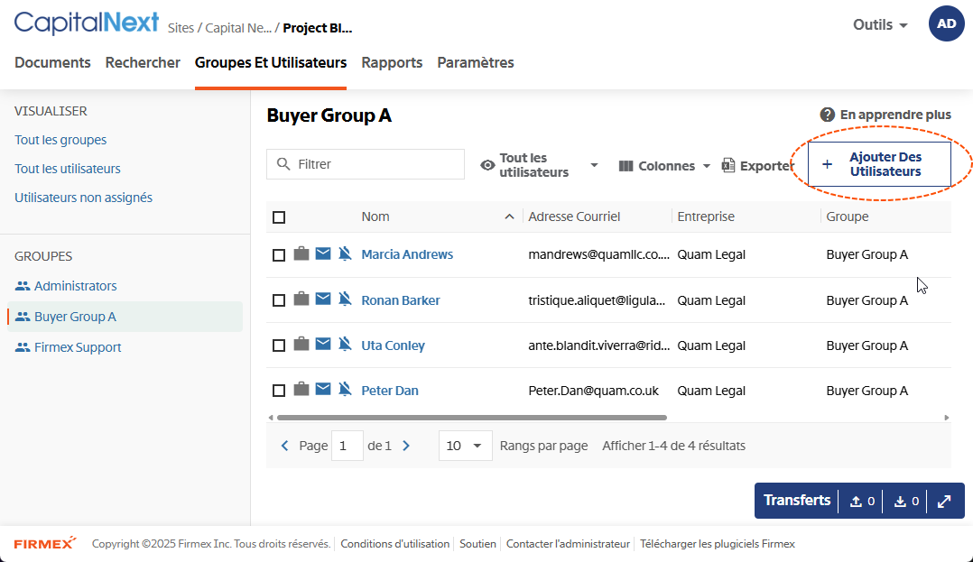Tick the checkbox for Ronan Barker
Image resolution: width=973 pixels, height=562 pixels.
click(x=279, y=300)
